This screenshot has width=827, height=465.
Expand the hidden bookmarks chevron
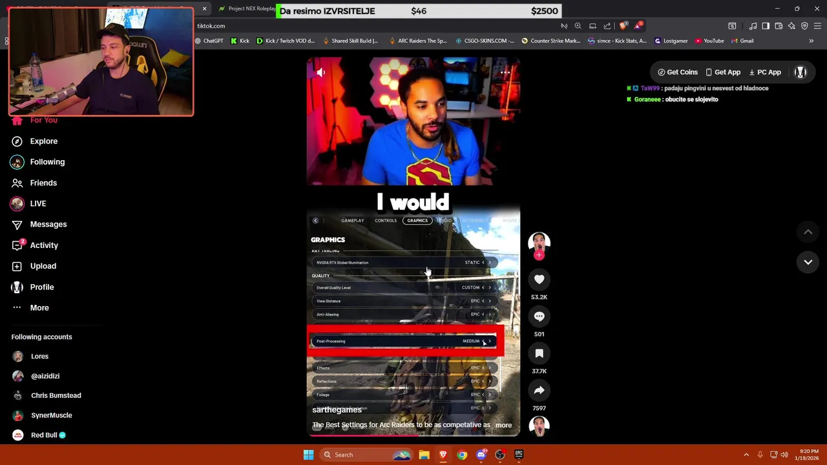[x=811, y=41]
